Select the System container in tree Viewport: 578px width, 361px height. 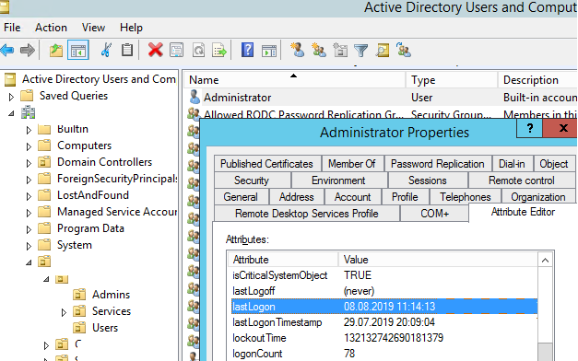point(75,245)
